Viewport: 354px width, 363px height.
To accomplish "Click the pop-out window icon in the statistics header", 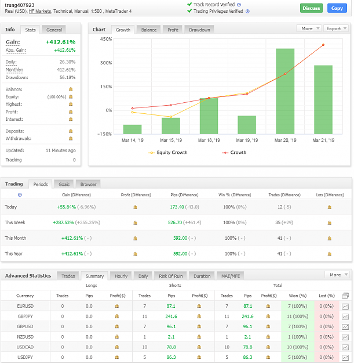I will (x=345, y=296).
